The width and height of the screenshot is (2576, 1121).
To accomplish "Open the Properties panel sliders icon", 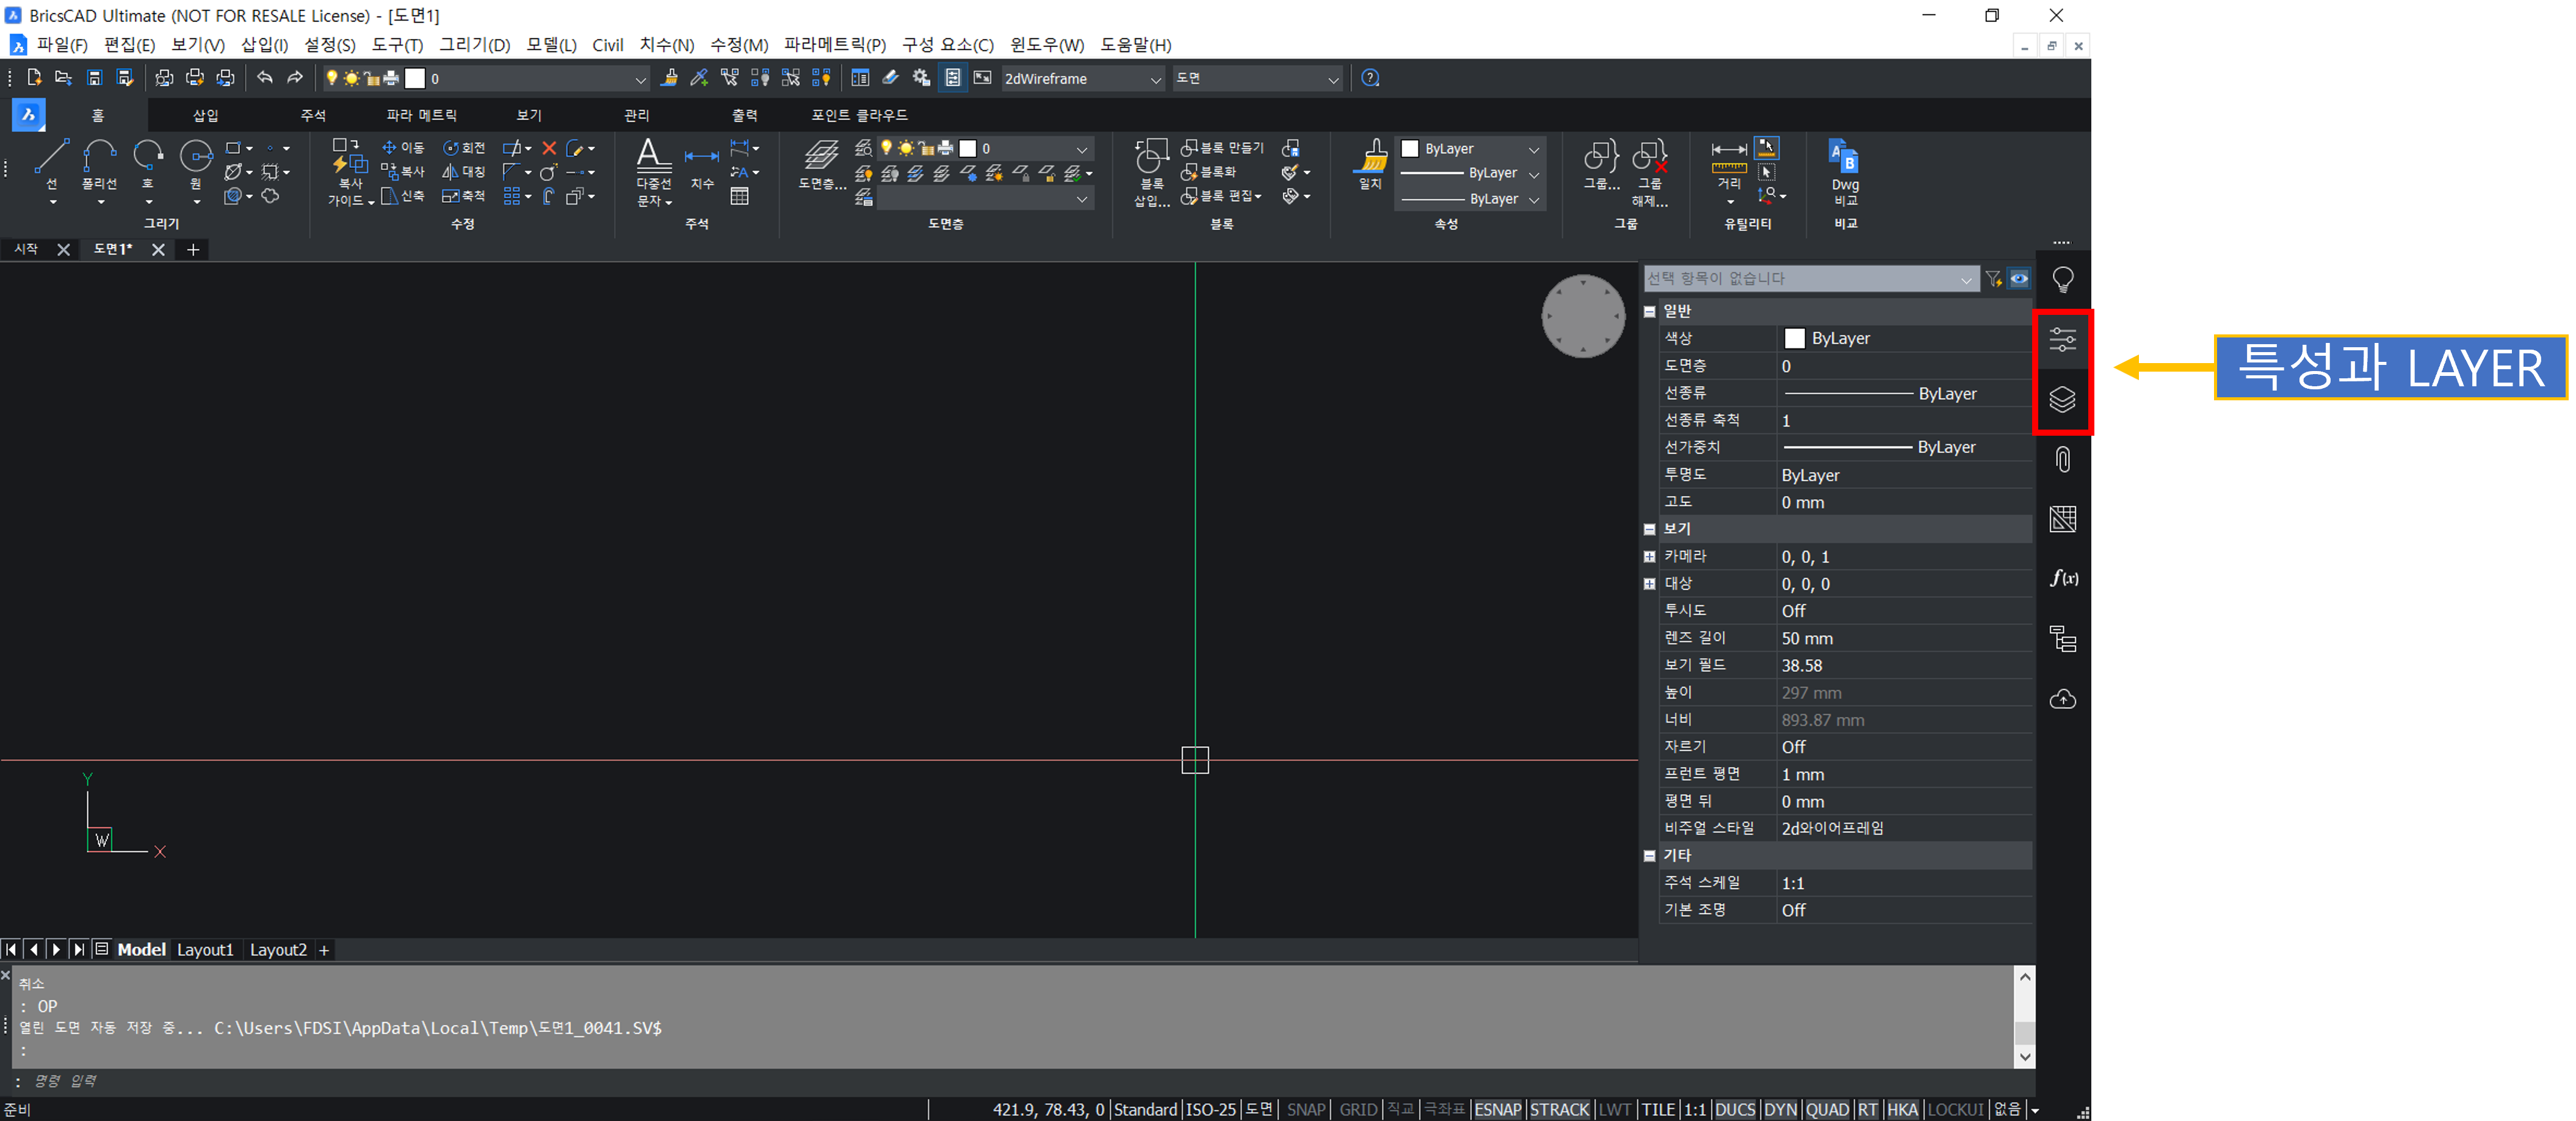I will click(x=2062, y=340).
